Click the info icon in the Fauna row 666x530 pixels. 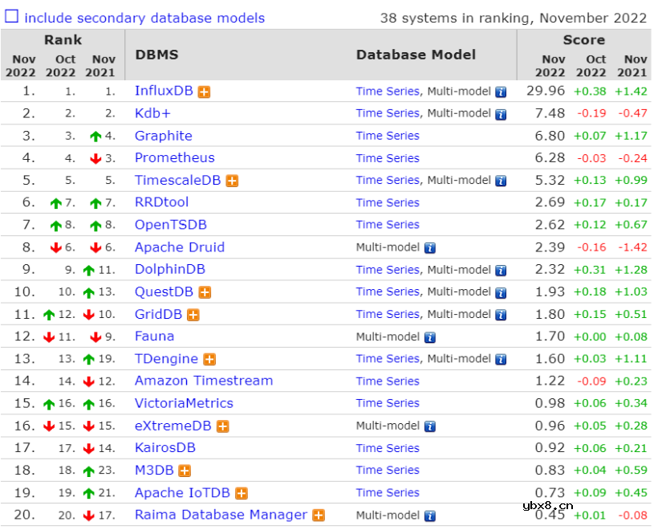(x=430, y=337)
